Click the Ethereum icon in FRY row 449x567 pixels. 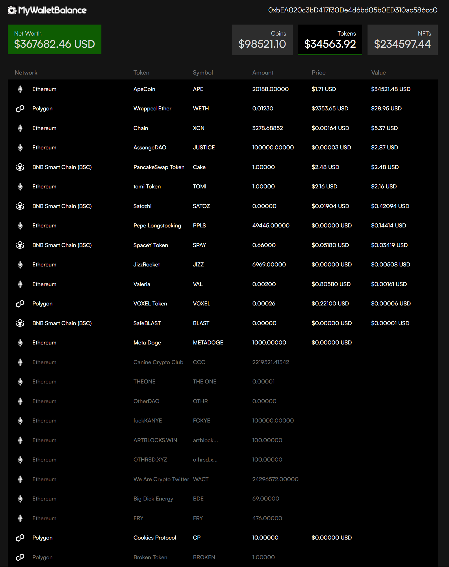pyautogui.click(x=20, y=518)
